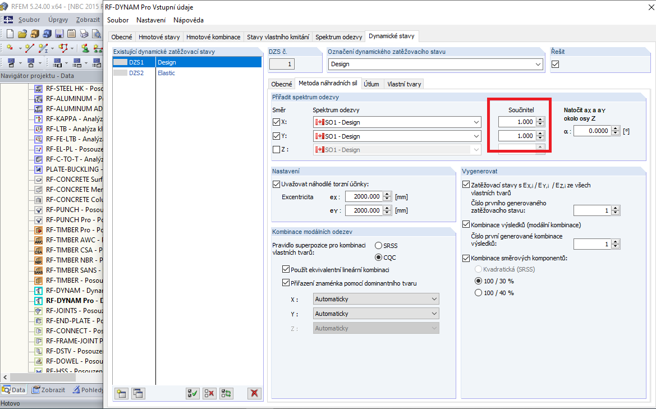Select the SRSS radio button

click(x=379, y=246)
